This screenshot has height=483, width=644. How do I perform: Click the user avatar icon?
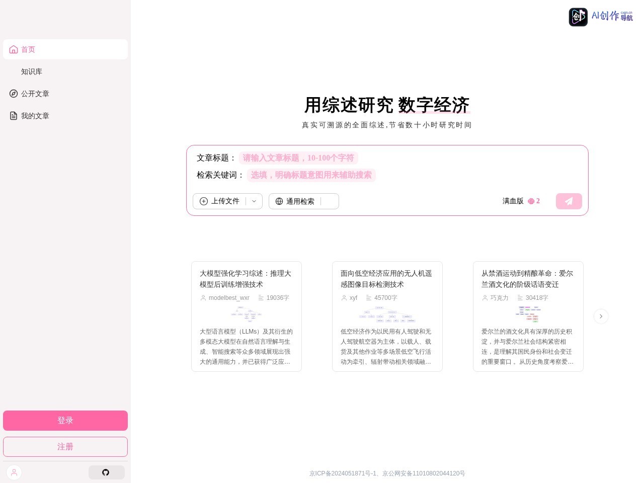(14, 472)
